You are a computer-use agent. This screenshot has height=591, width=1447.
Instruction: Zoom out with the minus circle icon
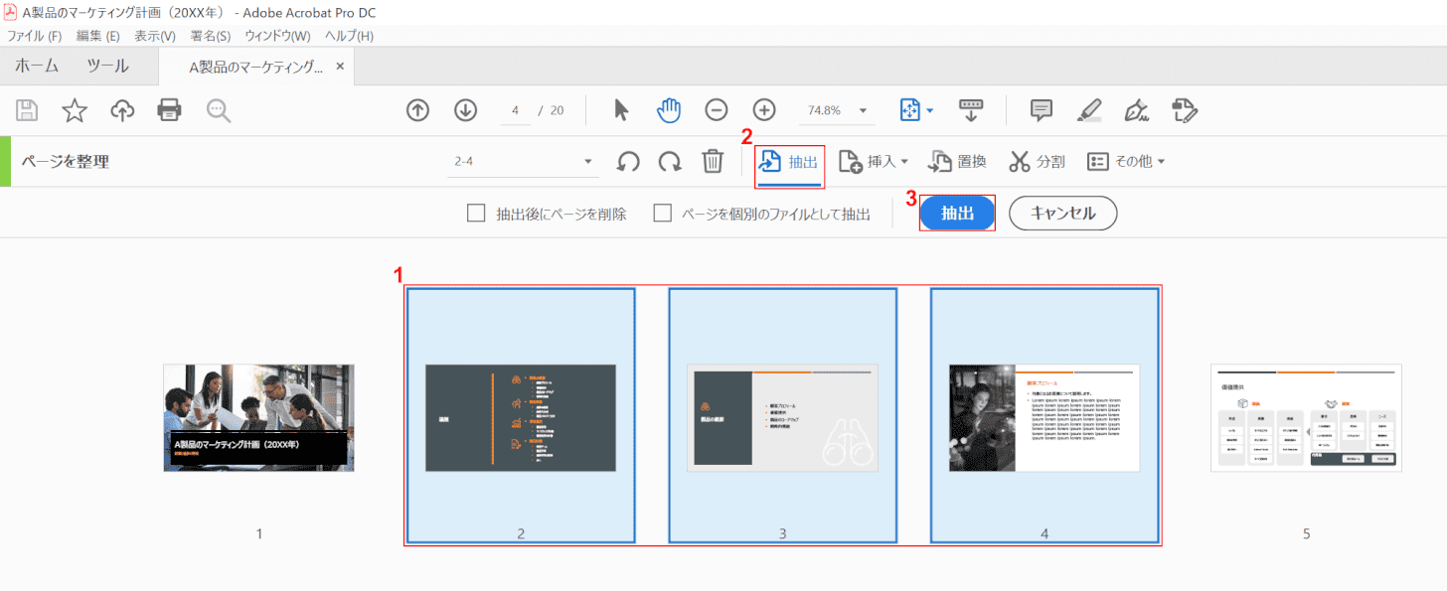717,110
